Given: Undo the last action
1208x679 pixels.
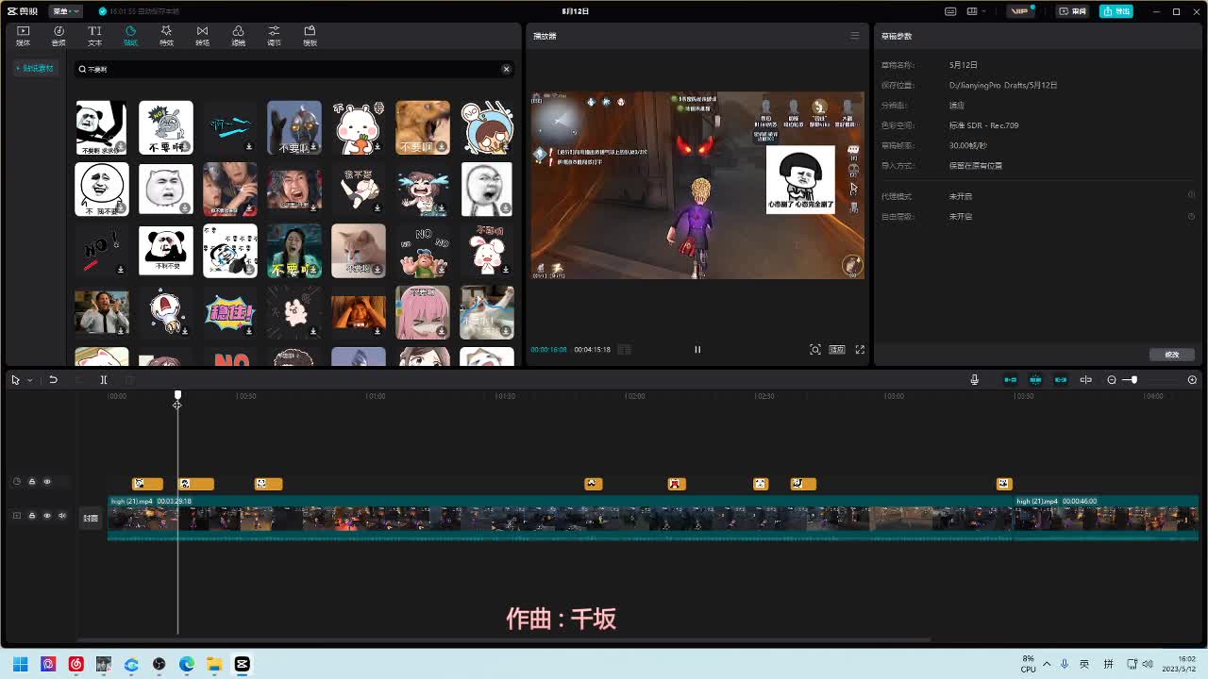Looking at the screenshot, I should 54,380.
